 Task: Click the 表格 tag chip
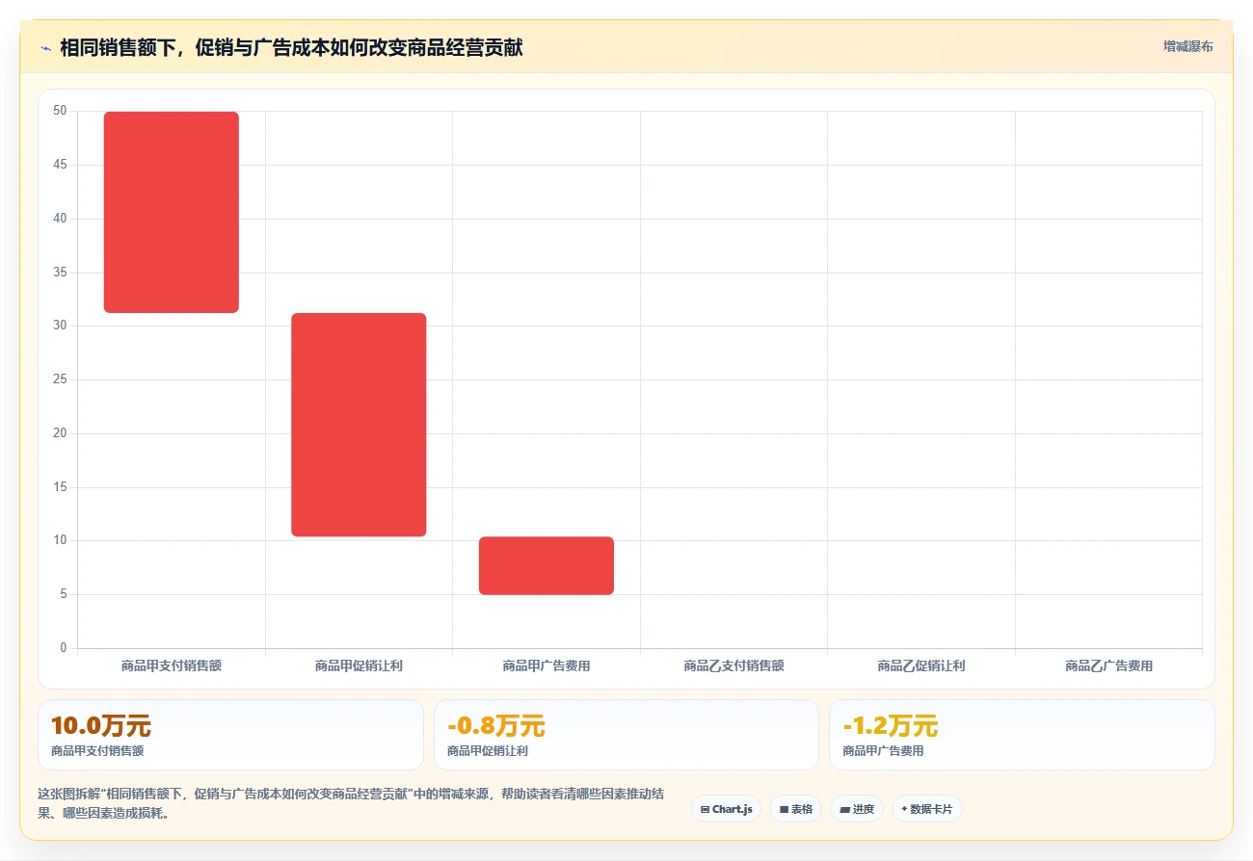[x=795, y=809]
